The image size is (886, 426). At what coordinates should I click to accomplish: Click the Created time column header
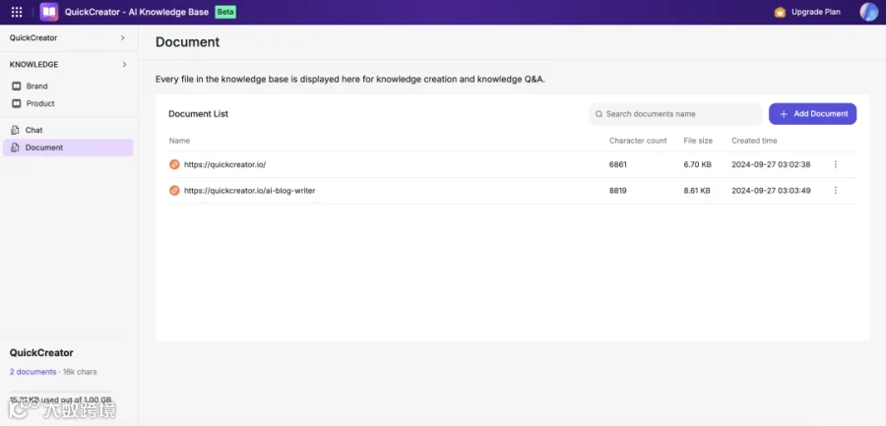pos(754,141)
